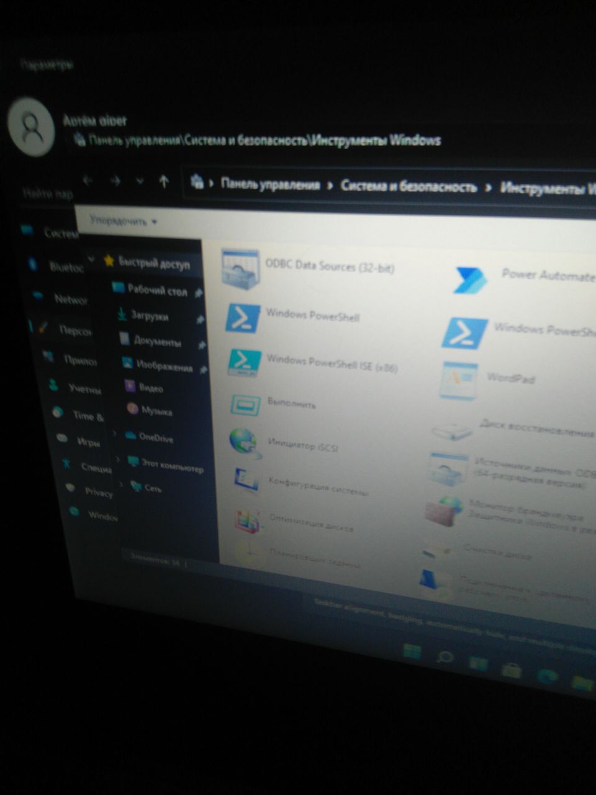Screen dimensions: 596x795
Task: Select Network in Settings sidebar
Action: 60,299
